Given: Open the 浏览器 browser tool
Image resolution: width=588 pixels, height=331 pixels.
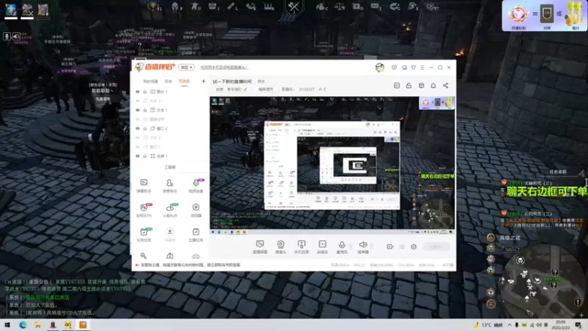Looking at the screenshot, I should [x=196, y=210].
